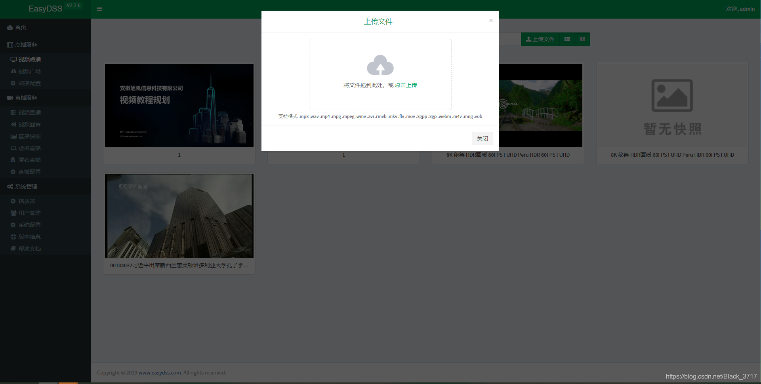Click the cloud upload icon
The image size is (761, 384).
(x=380, y=65)
